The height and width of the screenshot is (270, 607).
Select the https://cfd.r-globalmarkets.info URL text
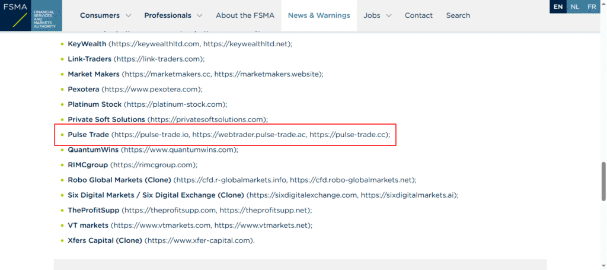[x=232, y=180]
